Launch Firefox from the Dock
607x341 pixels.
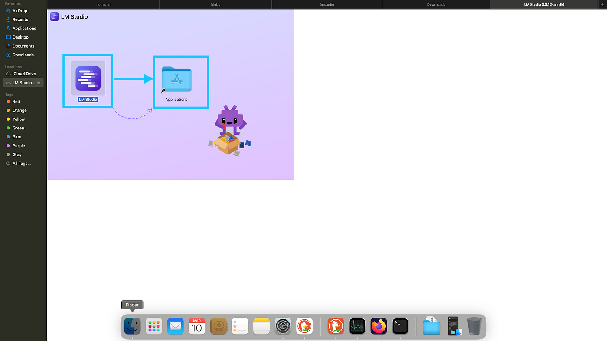point(379,326)
